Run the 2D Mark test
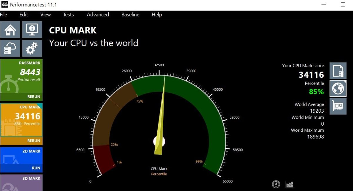Viewport: 353px width, 191px height. coord(36,168)
